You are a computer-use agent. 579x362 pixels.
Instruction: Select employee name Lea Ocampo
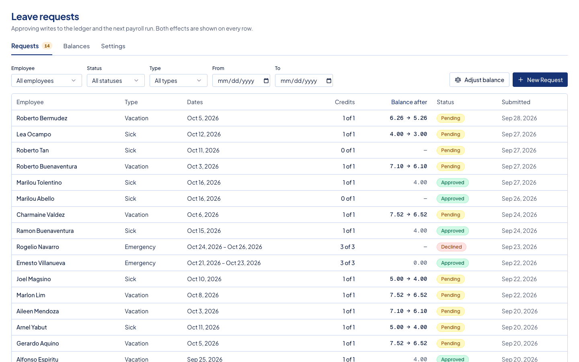point(34,134)
